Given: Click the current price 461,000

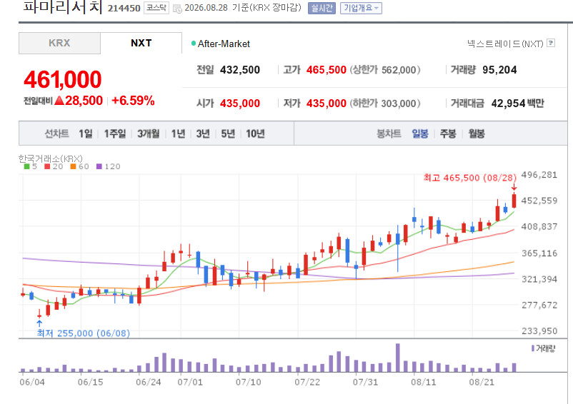Looking at the screenshot, I should coord(62,79).
